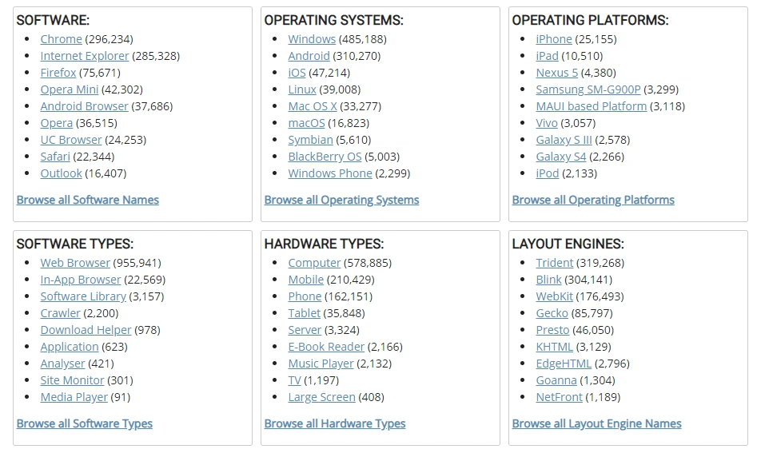Click the KHTML link
This screenshot has height=453, width=757.
click(554, 347)
